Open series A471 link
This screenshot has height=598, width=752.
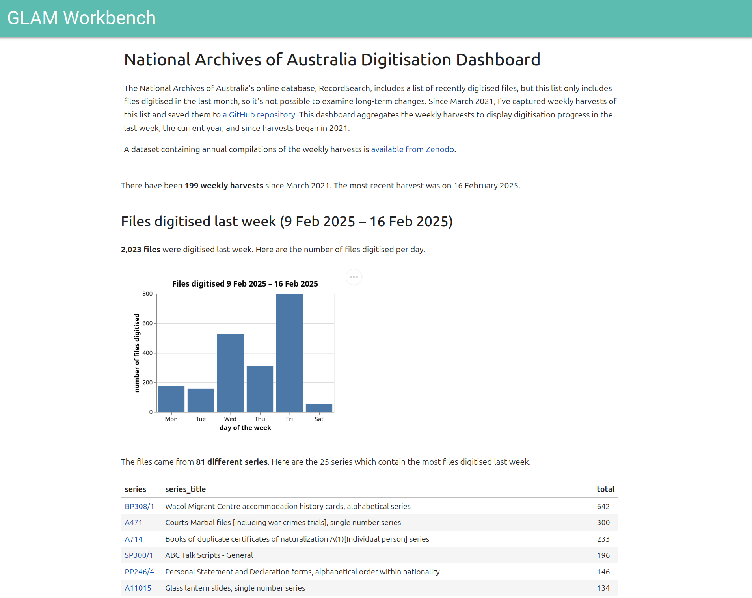pos(133,523)
